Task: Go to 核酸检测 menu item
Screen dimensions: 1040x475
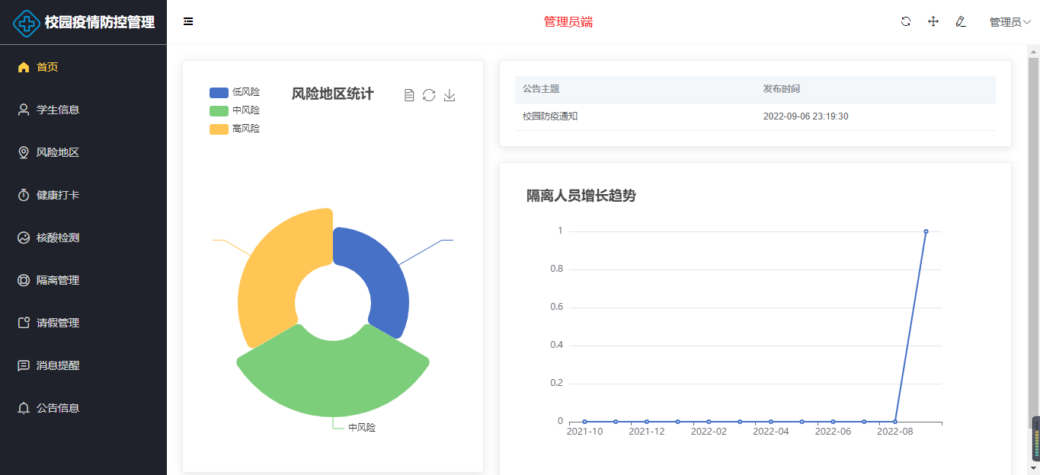Action: 58,237
